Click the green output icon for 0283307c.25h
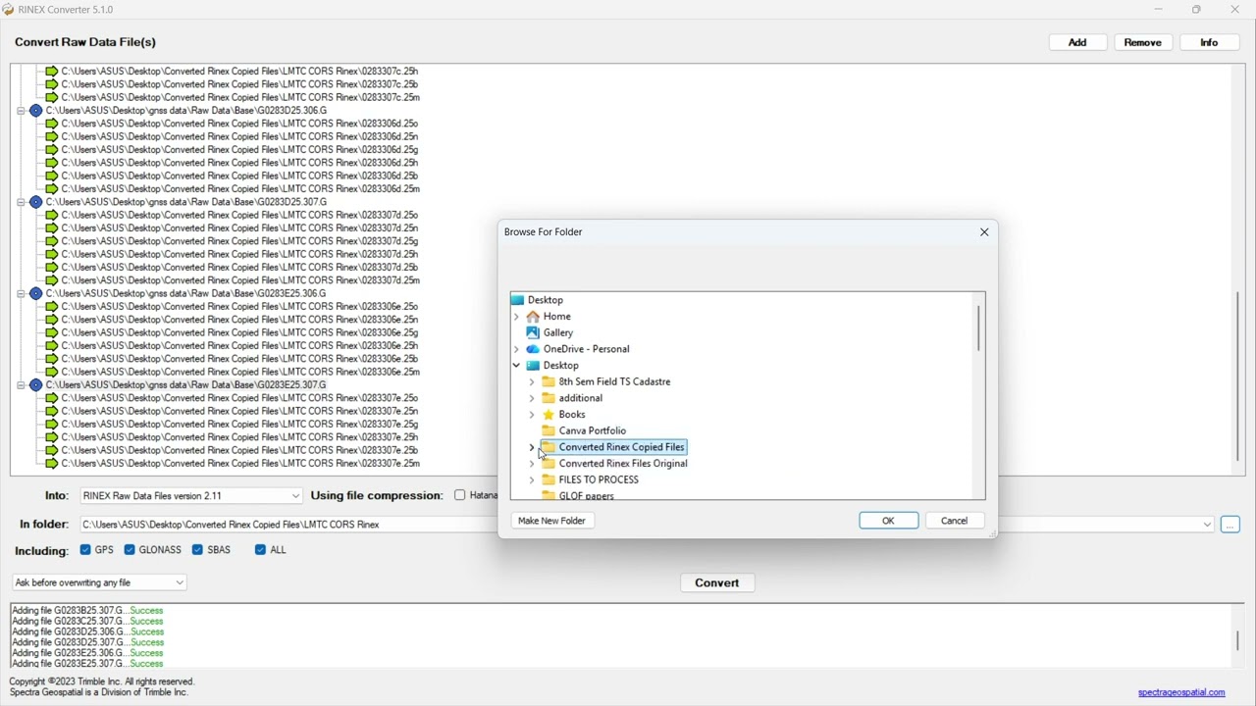Image resolution: width=1256 pixels, height=706 pixels. [x=52, y=72]
